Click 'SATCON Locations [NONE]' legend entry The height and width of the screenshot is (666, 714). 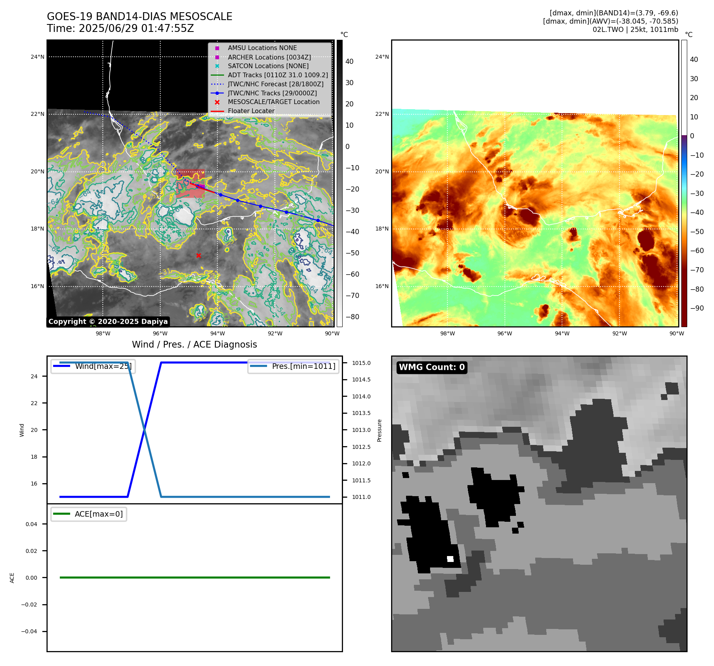(268, 66)
